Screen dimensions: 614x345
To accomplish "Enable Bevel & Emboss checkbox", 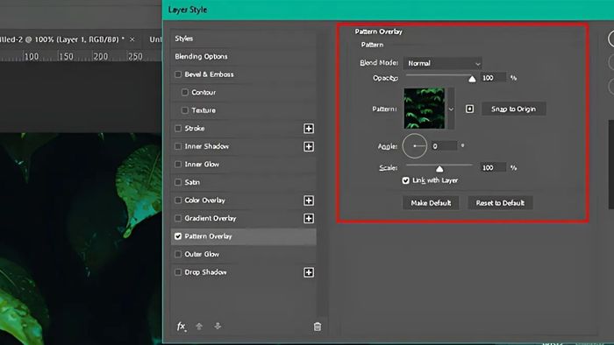I will pyautogui.click(x=178, y=74).
